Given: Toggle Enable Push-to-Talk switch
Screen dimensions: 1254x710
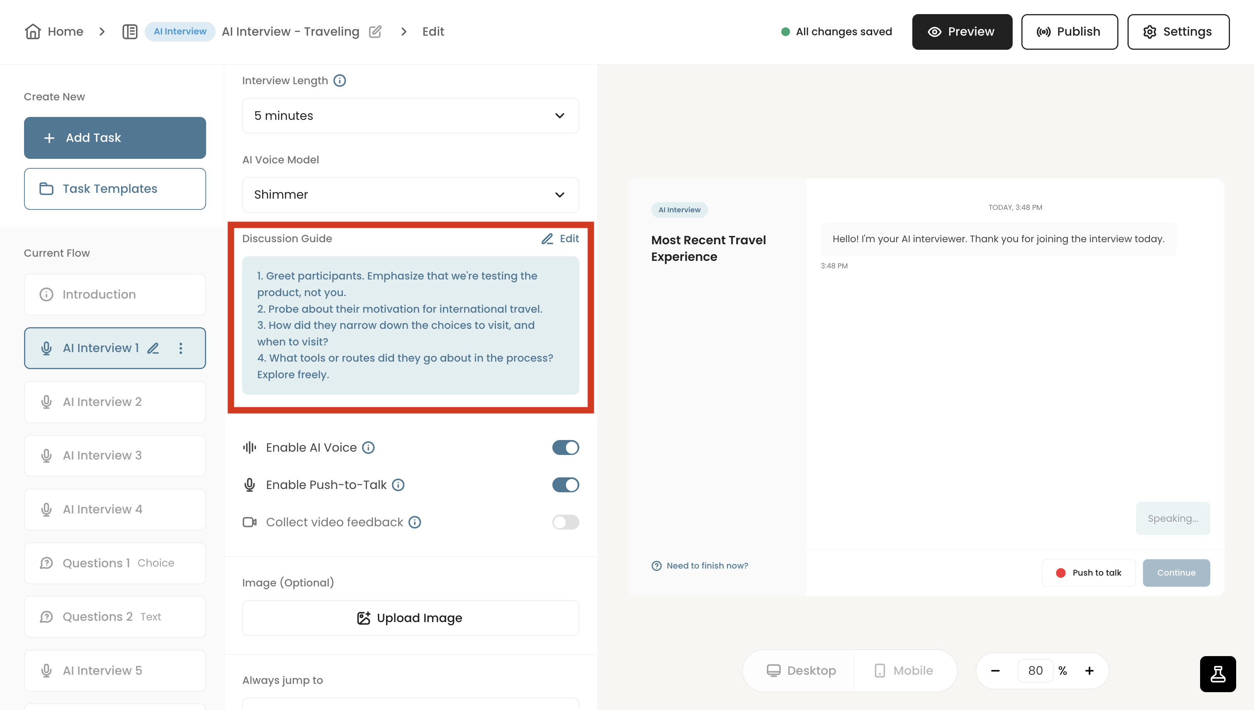Looking at the screenshot, I should 566,485.
